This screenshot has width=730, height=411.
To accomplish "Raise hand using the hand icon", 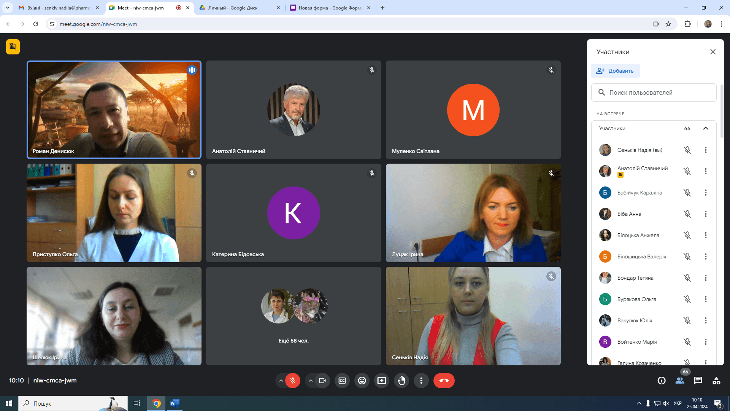I will [401, 381].
